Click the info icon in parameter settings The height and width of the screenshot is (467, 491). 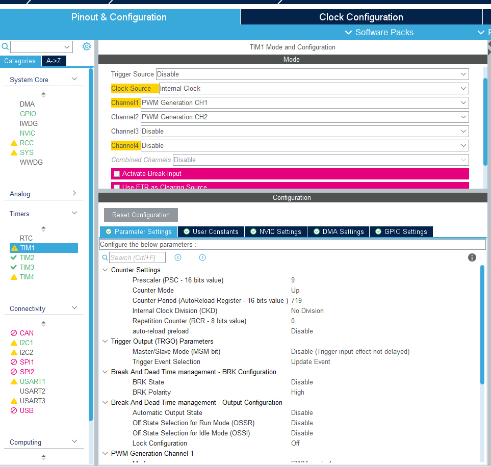472,257
